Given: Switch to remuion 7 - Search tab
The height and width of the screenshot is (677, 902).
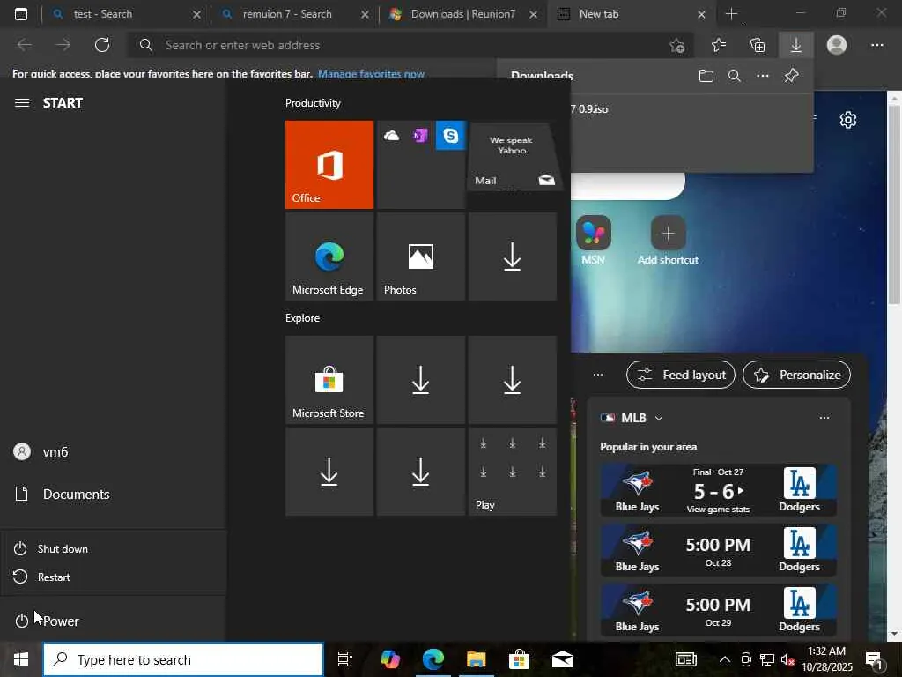Looking at the screenshot, I should [293, 14].
